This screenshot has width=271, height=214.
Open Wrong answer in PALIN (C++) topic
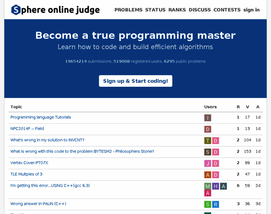(x=38, y=204)
